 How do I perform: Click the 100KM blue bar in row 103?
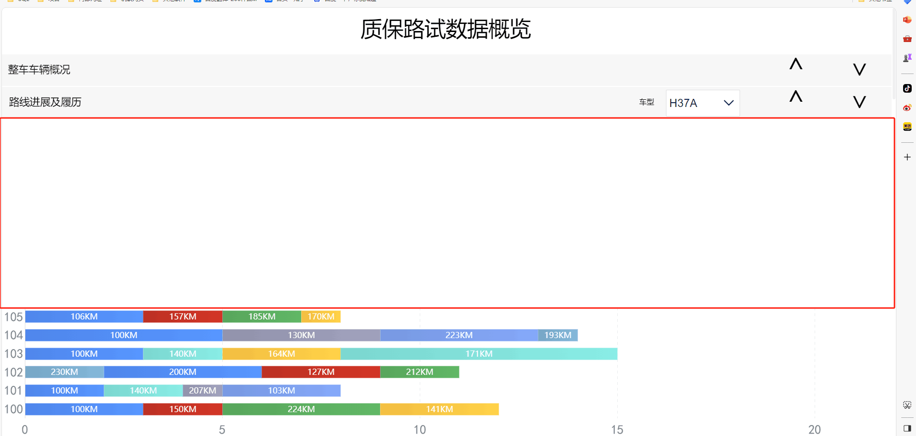point(84,354)
